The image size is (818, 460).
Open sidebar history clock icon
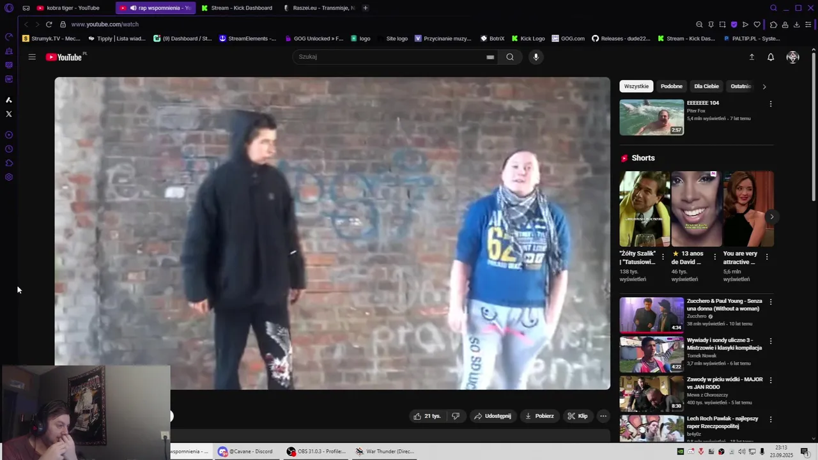pos(9,149)
